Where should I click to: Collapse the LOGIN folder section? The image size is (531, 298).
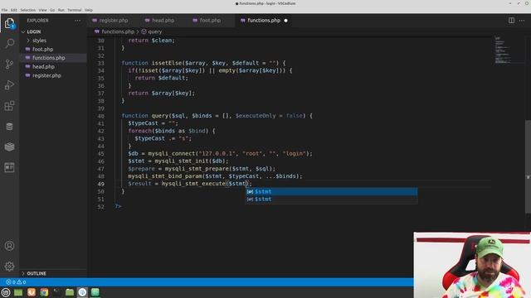coord(33,31)
